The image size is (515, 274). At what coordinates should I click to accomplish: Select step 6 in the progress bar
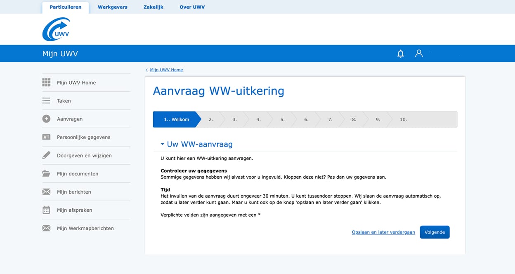click(306, 119)
